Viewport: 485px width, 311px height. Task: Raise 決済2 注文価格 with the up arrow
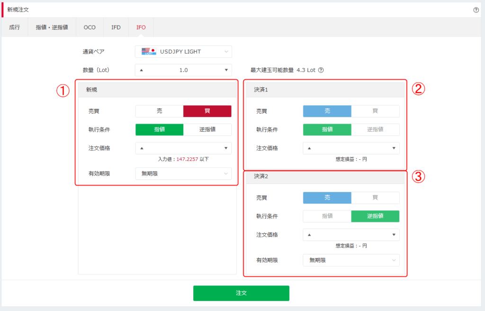pyautogui.click(x=309, y=235)
